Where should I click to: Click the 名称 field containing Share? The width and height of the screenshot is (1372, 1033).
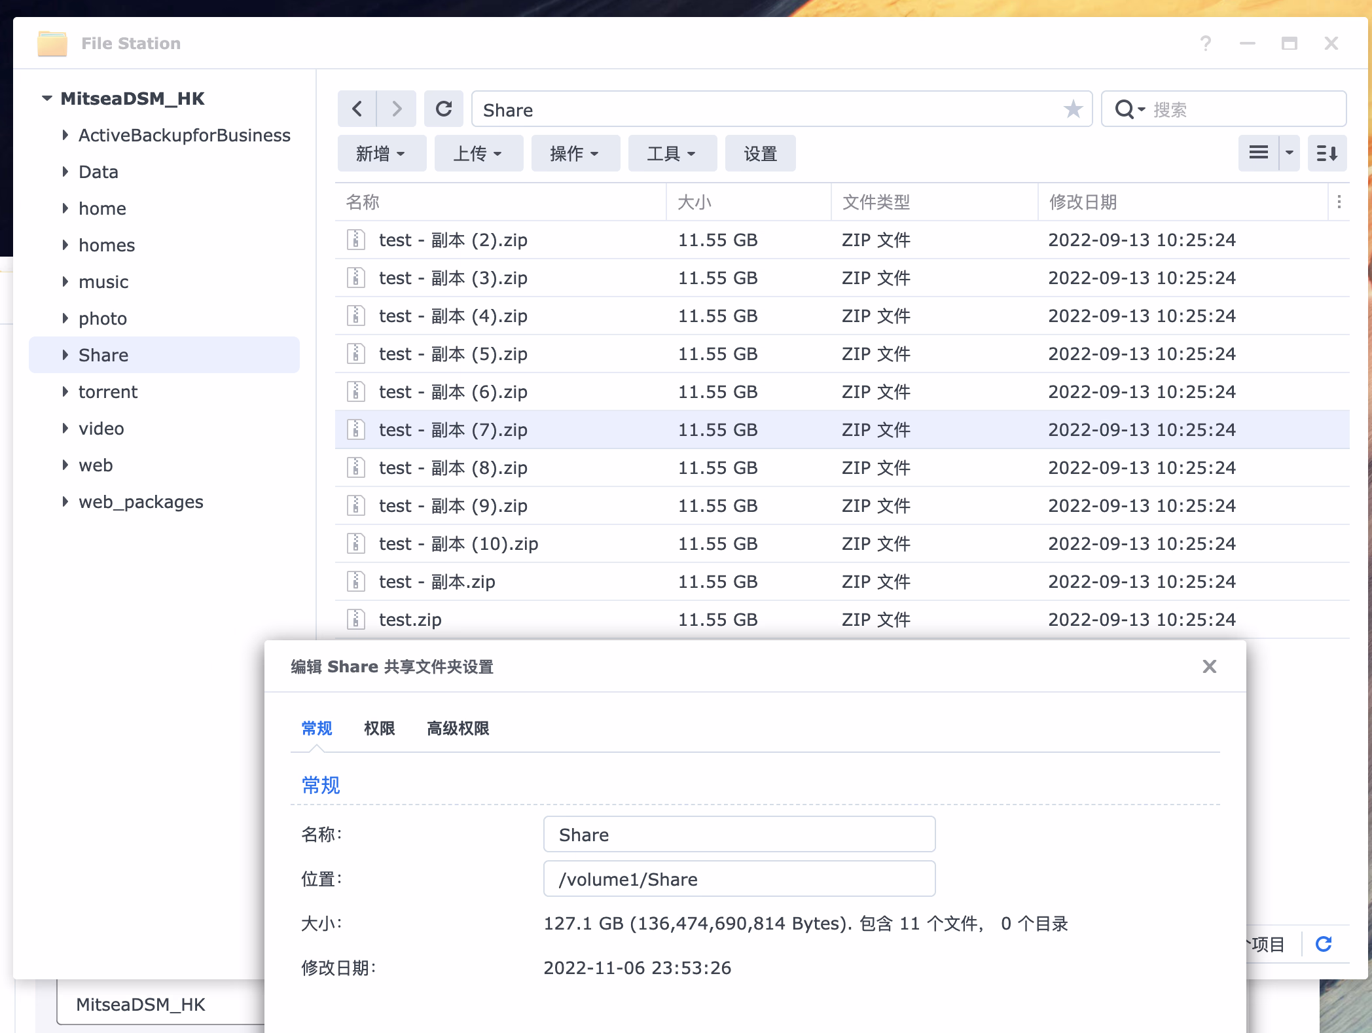point(738,835)
